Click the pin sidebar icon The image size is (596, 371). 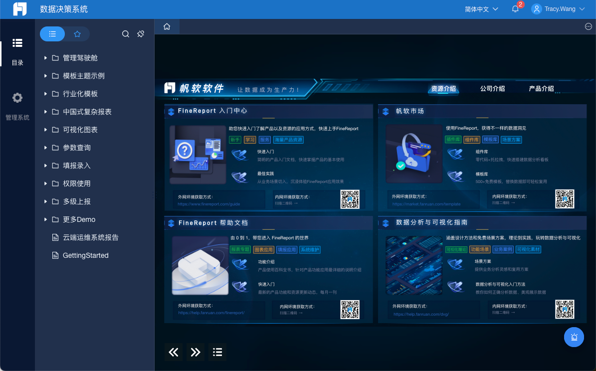(141, 34)
